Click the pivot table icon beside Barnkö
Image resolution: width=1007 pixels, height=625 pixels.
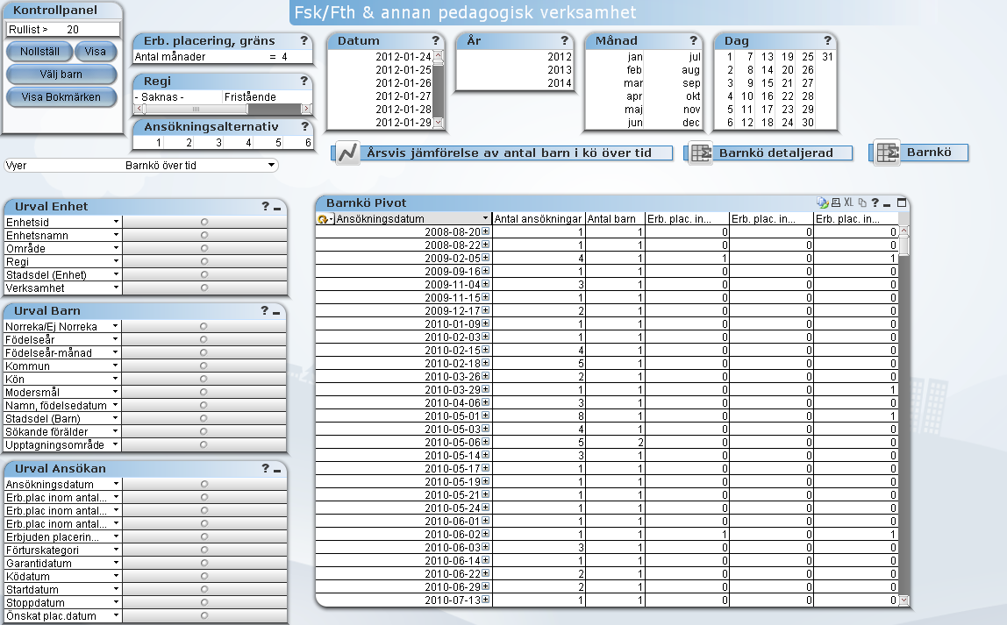(889, 153)
